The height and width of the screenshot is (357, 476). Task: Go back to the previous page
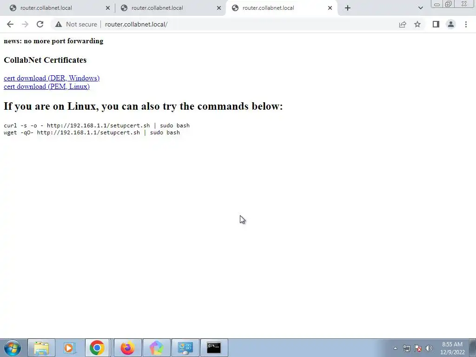pyautogui.click(x=10, y=24)
